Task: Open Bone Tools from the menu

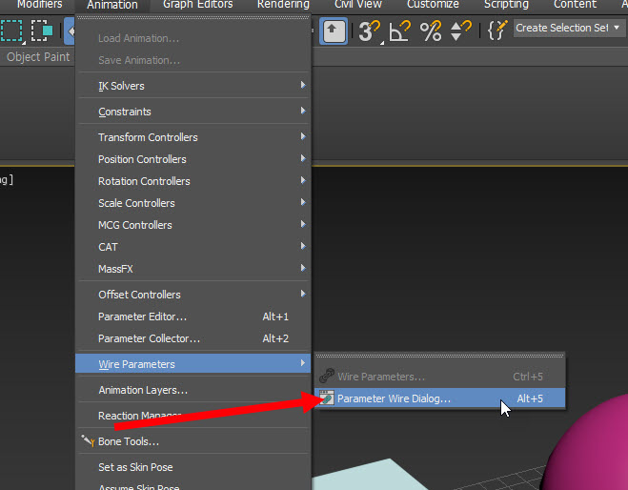Action: (x=193, y=441)
